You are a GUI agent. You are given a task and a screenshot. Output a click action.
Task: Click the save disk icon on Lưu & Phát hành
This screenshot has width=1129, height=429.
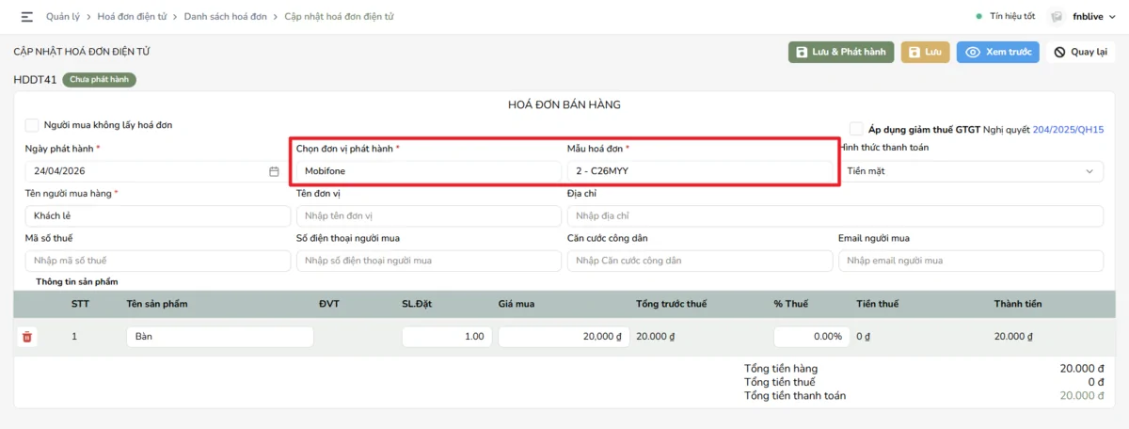(x=802, y=53)
